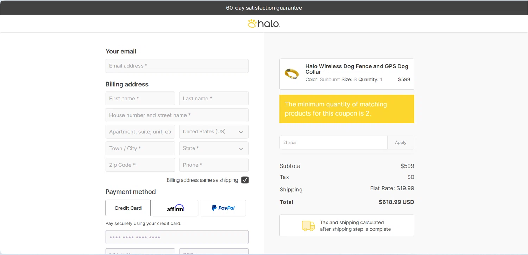Focus the coupon code field with 2halos
528x255 pixels.
pyautogui.click(x=333, y=143)
